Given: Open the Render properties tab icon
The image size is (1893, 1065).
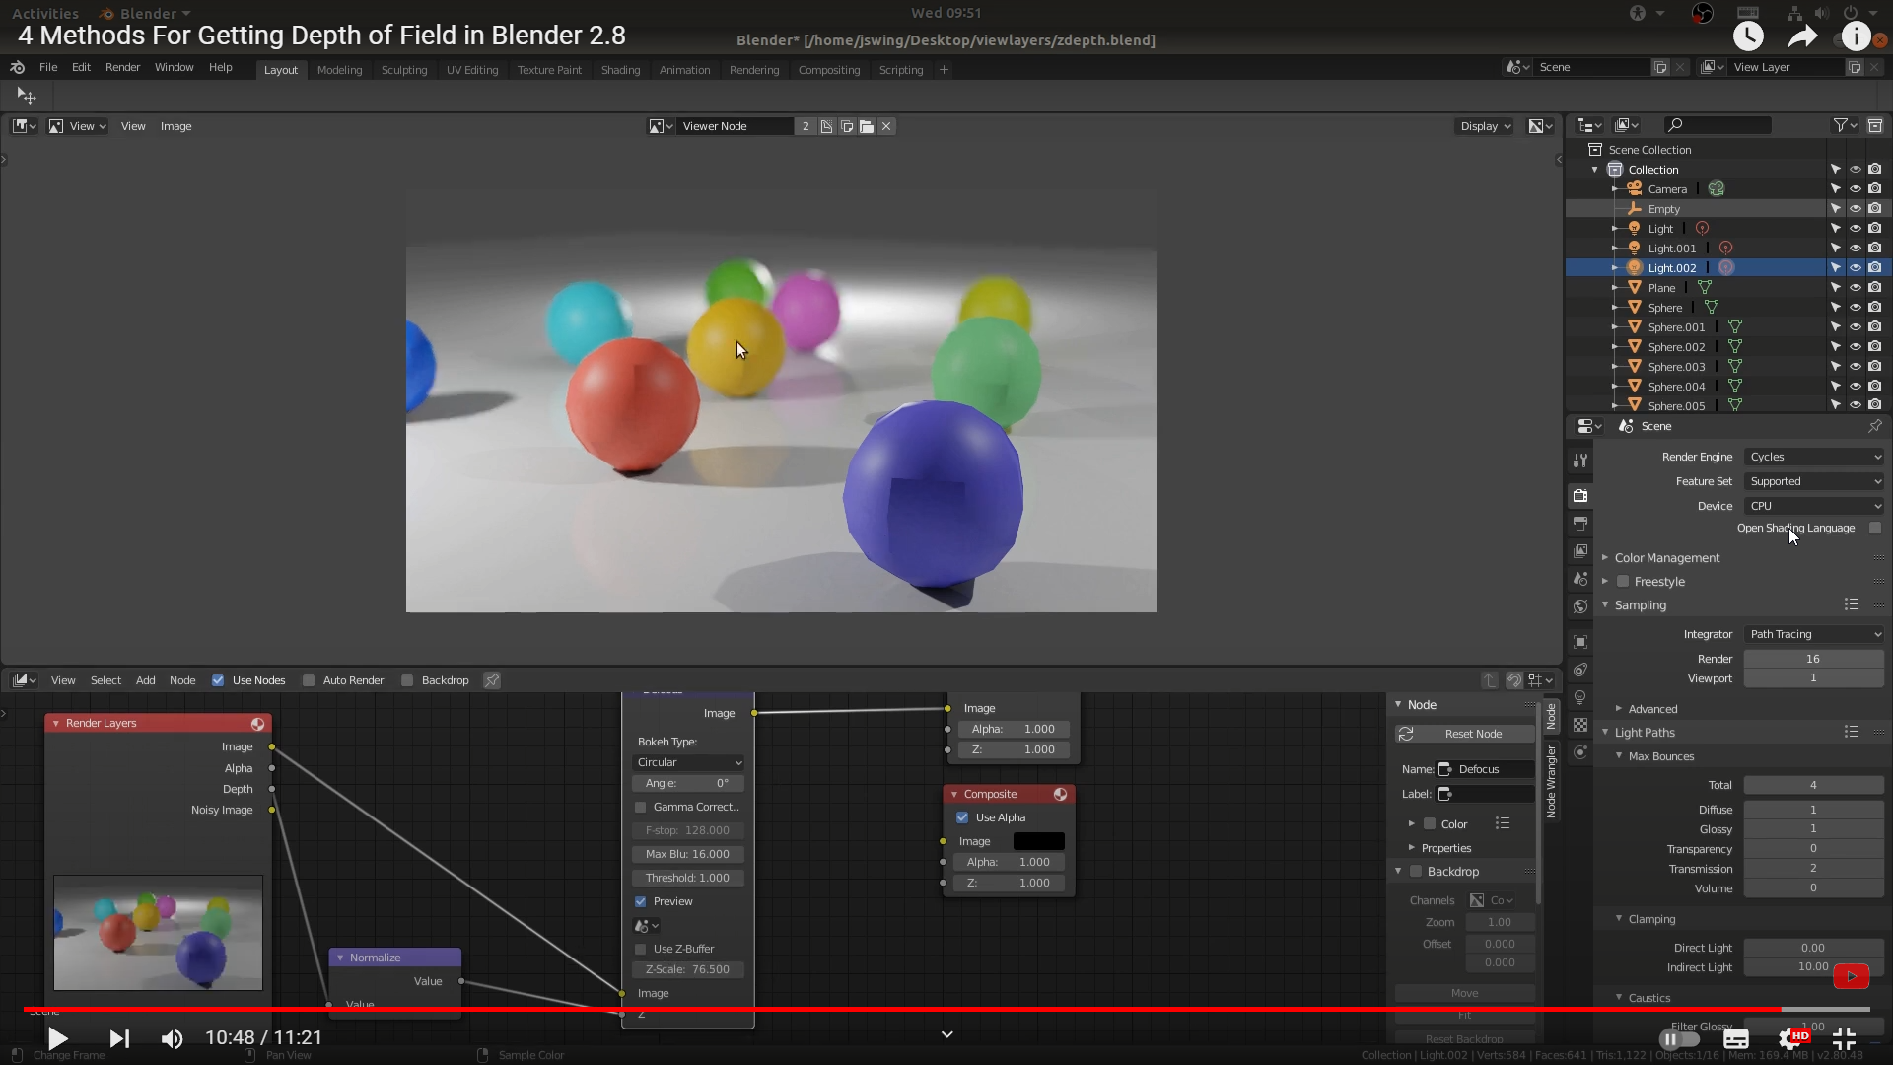Looking at the screenshot, I should (x=1580, y=495).
